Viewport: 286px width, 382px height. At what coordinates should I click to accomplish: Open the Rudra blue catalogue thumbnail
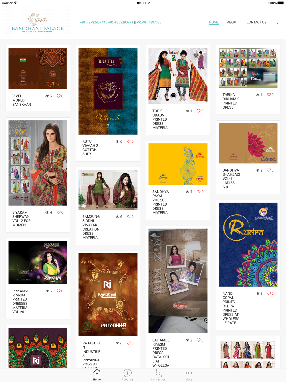(248, 245)
